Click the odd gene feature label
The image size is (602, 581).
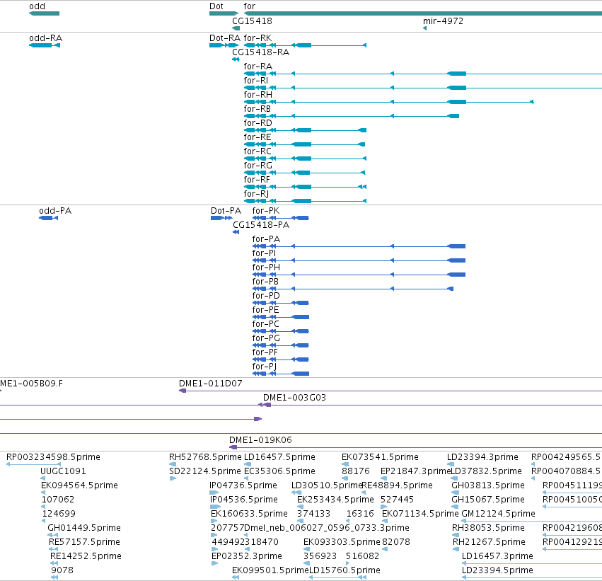(37, 6)
